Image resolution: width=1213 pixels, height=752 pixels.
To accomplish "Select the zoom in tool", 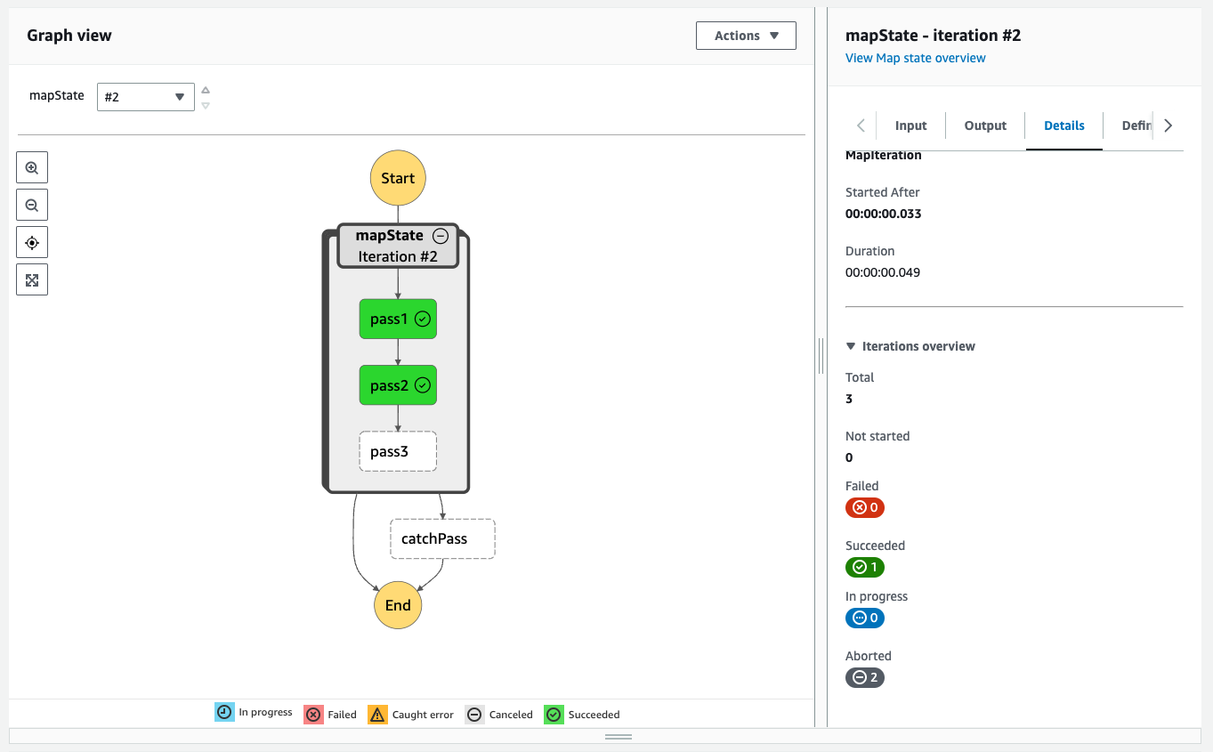I will pos(31,167).
